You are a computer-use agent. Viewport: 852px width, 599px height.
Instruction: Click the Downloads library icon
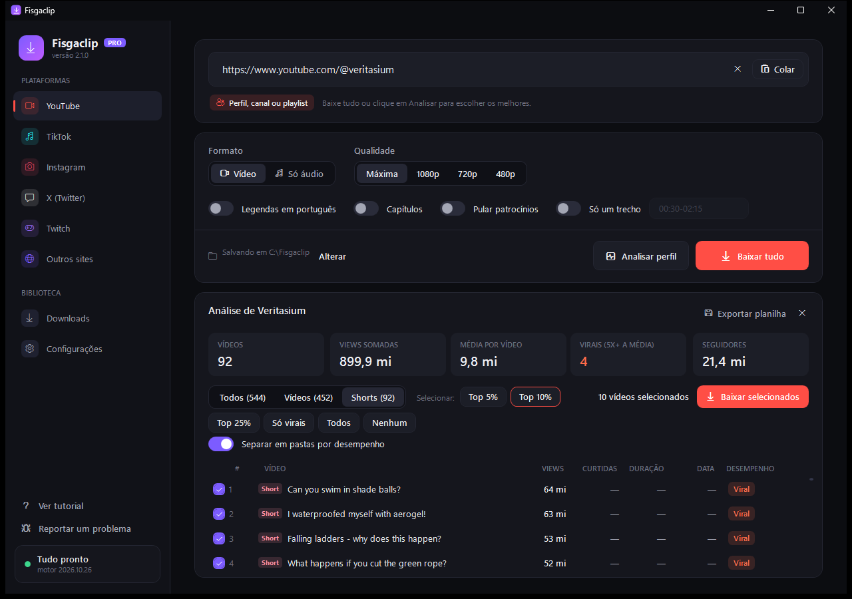30,318
